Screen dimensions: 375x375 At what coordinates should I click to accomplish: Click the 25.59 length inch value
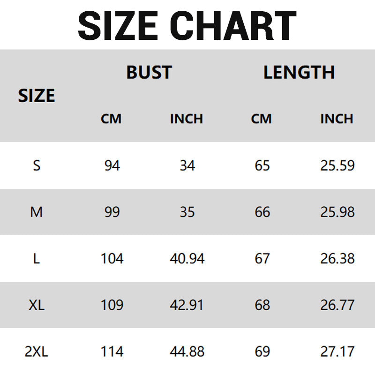[x=337, y=165]
